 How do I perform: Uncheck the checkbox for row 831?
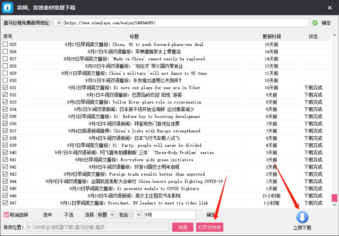pos(5,87)
